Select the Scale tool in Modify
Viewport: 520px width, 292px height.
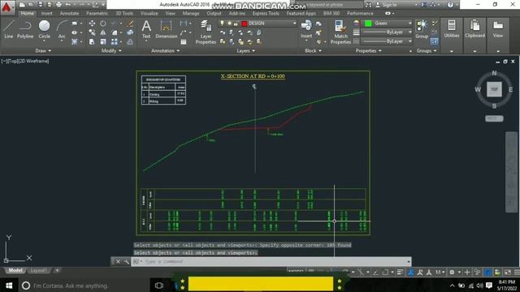click(x=103, y=41)
